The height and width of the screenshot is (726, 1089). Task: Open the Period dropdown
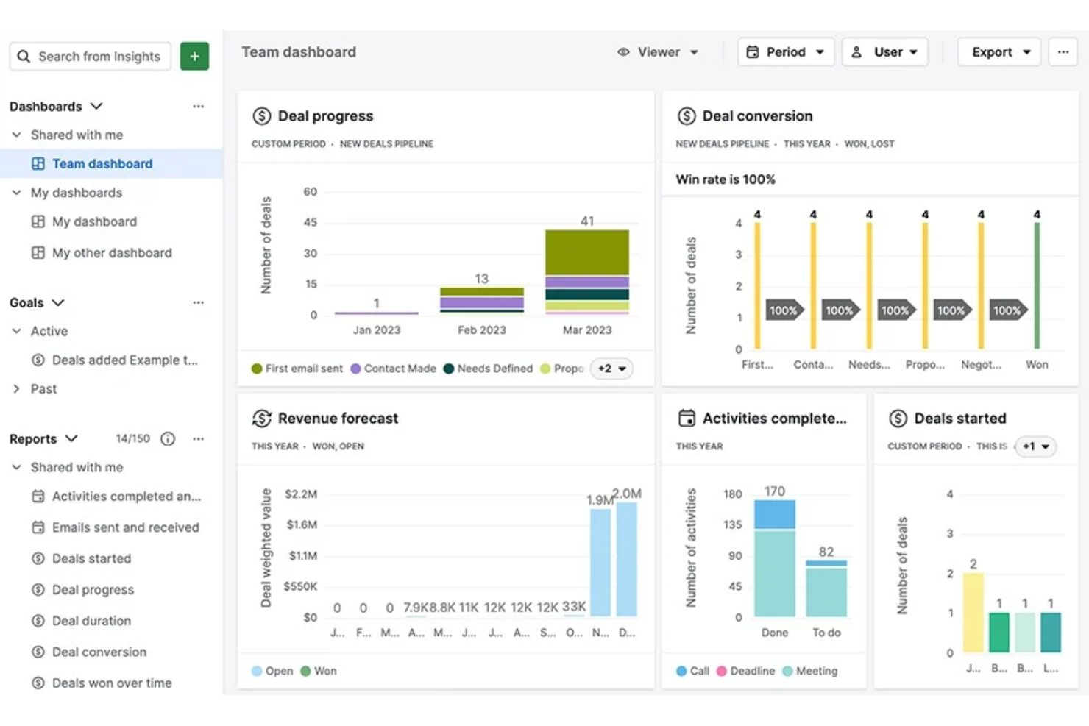tap(785, 51)
